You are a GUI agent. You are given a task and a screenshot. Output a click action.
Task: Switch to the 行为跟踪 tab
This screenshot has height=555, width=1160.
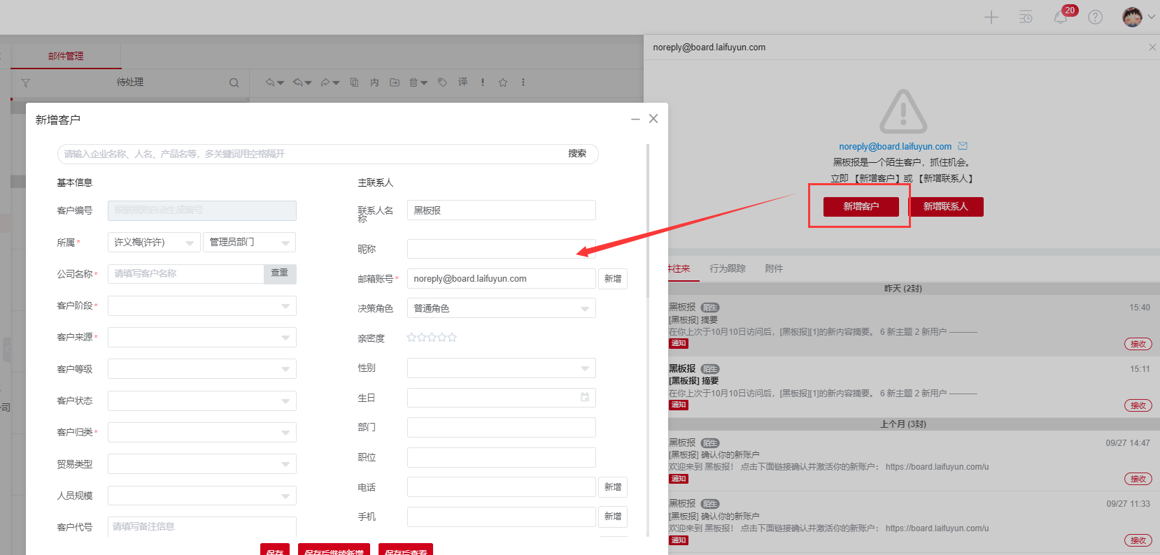[x=728, y=268]
